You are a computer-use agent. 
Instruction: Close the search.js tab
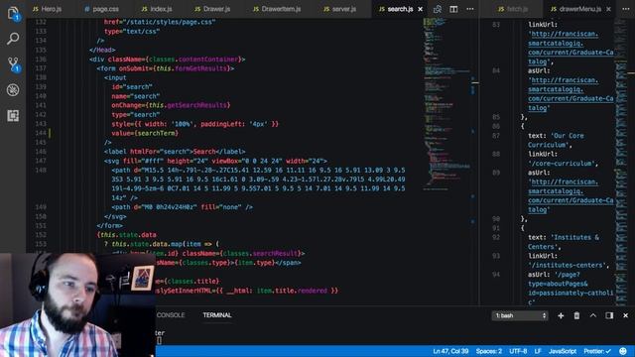click(x=421, y=9)
